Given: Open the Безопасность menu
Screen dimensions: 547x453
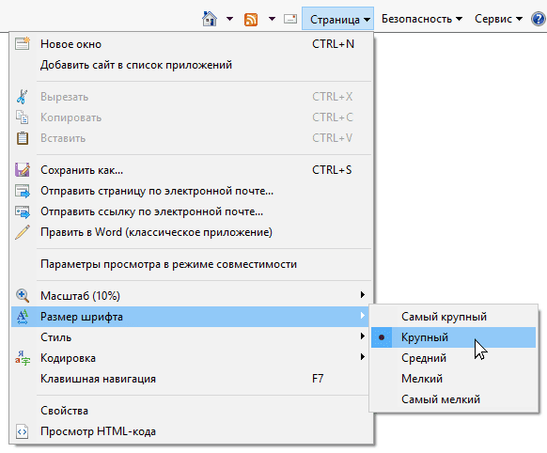Looking at the screenshot, I should tap(422, 19).
